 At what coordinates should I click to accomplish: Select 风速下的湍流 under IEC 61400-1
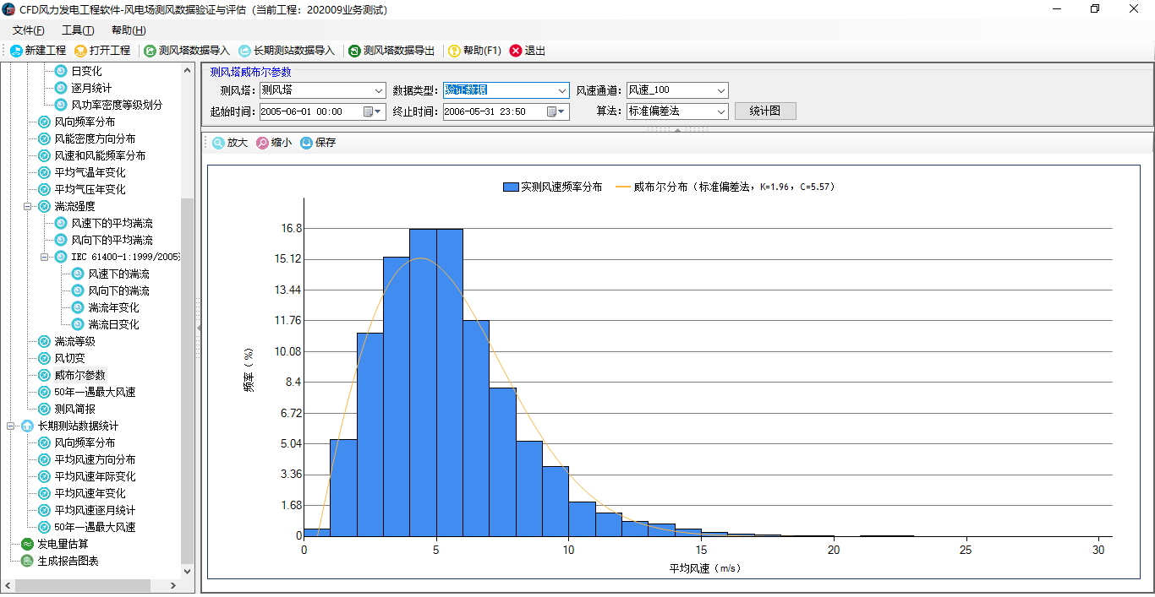coord(118,274)
